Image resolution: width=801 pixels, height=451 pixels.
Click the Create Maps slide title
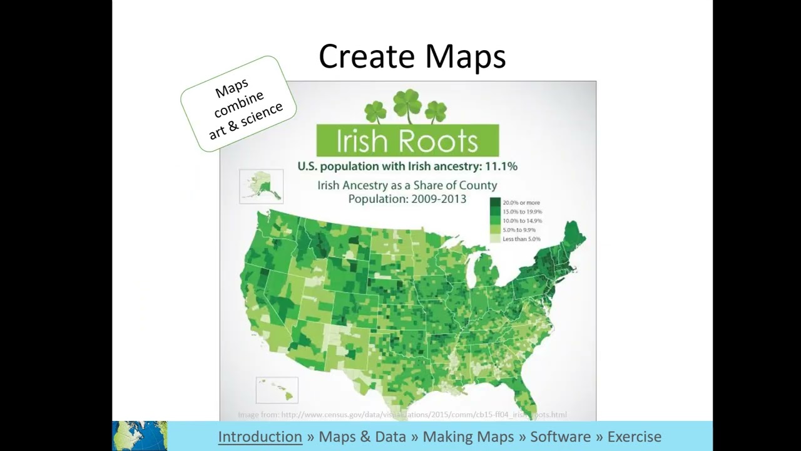click(x=412, y=56)
